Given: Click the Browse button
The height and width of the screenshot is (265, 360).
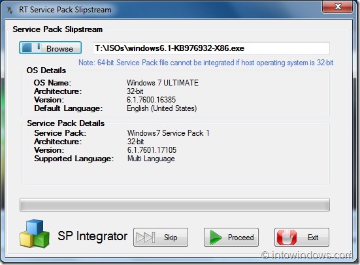Looking at the screenshot, I should [50, 48].
